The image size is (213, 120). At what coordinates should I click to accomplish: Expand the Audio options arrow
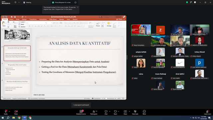(x=9, y=111)
